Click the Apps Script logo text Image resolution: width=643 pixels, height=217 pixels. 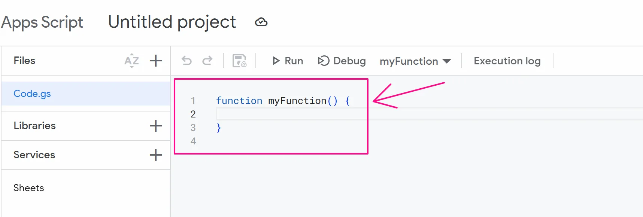click(x=42, y=22)
